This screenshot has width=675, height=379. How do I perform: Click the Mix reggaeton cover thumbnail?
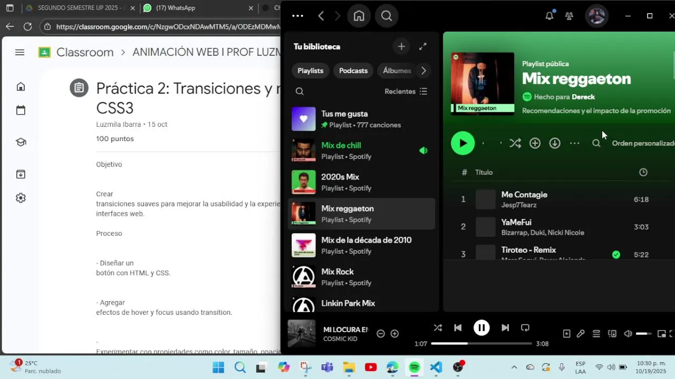coord(483,83)
